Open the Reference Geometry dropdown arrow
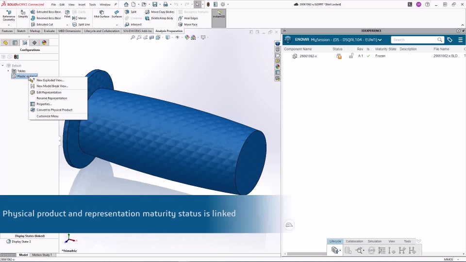Screen dimensions: 466x262 9,25
